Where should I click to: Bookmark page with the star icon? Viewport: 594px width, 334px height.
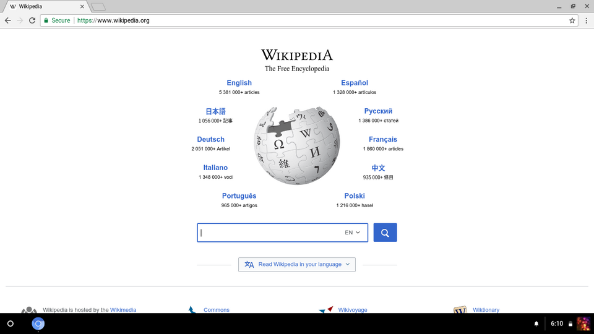pyautogui.click(x=572, y=20)
